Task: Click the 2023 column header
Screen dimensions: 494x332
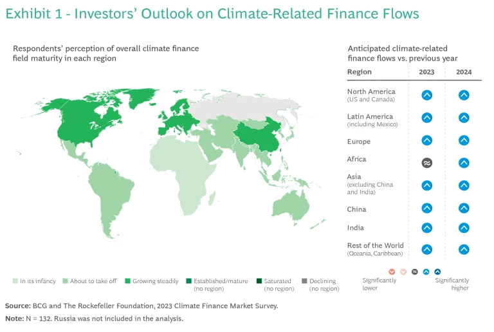Action: [x=426, y=72]
